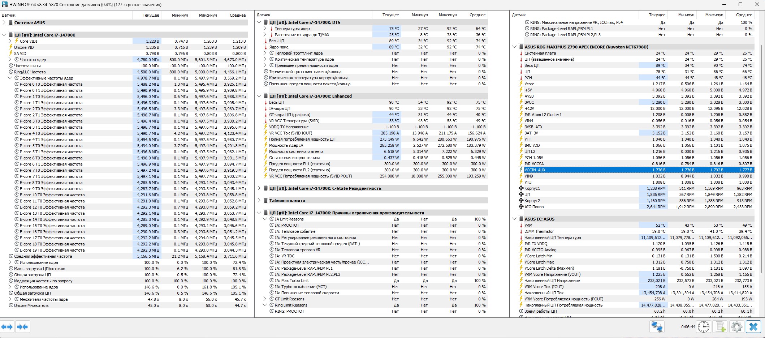The width and height of the screenshot is (765, 338).
Task: Click the clock icon beside Частота шины
Action: pyautogui.click(x=11, y=66)
